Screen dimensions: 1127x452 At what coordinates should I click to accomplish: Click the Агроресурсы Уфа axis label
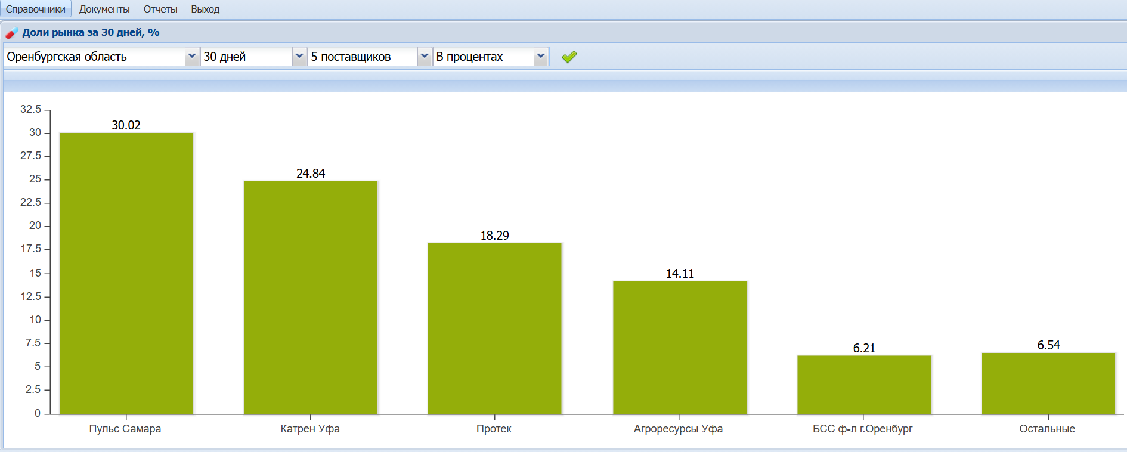(x=678, y=429)
